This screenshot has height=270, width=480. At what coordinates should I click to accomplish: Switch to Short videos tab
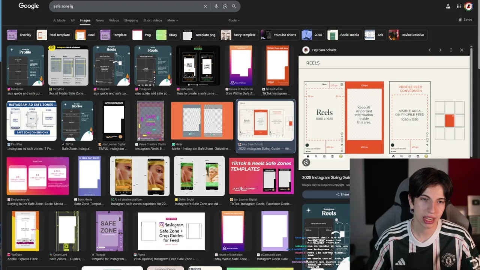[x=153, y=20]
